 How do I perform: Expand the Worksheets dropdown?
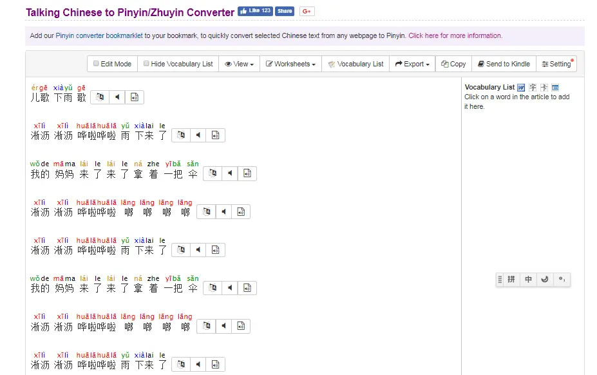[x=290, y=64]
